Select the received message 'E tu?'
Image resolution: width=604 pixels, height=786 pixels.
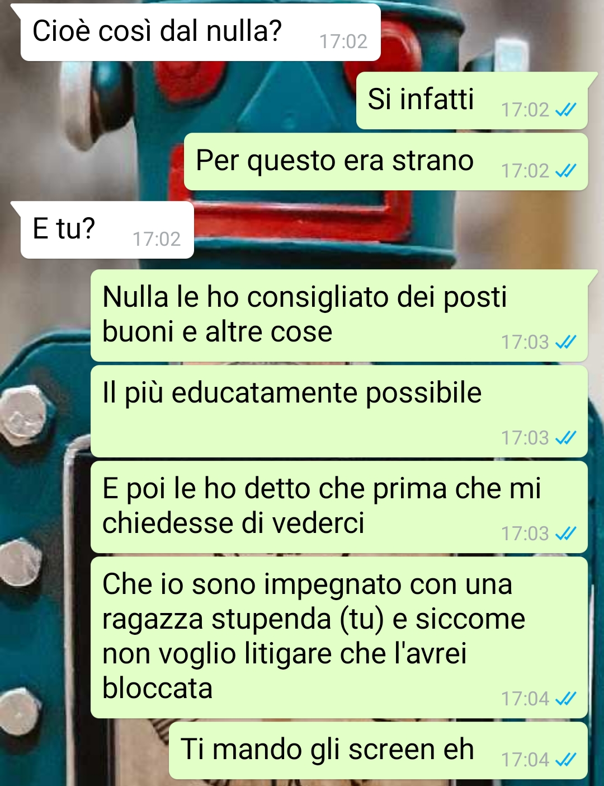(x=107, y=230)
